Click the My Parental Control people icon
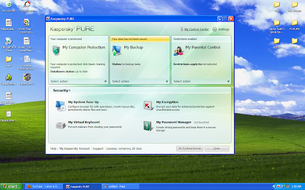The image size is (305, 190). pyautogui.click(x=178, y=51)
